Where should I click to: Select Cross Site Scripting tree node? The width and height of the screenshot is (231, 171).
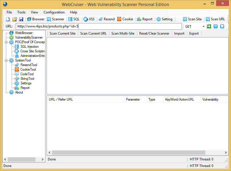point(33,51)
